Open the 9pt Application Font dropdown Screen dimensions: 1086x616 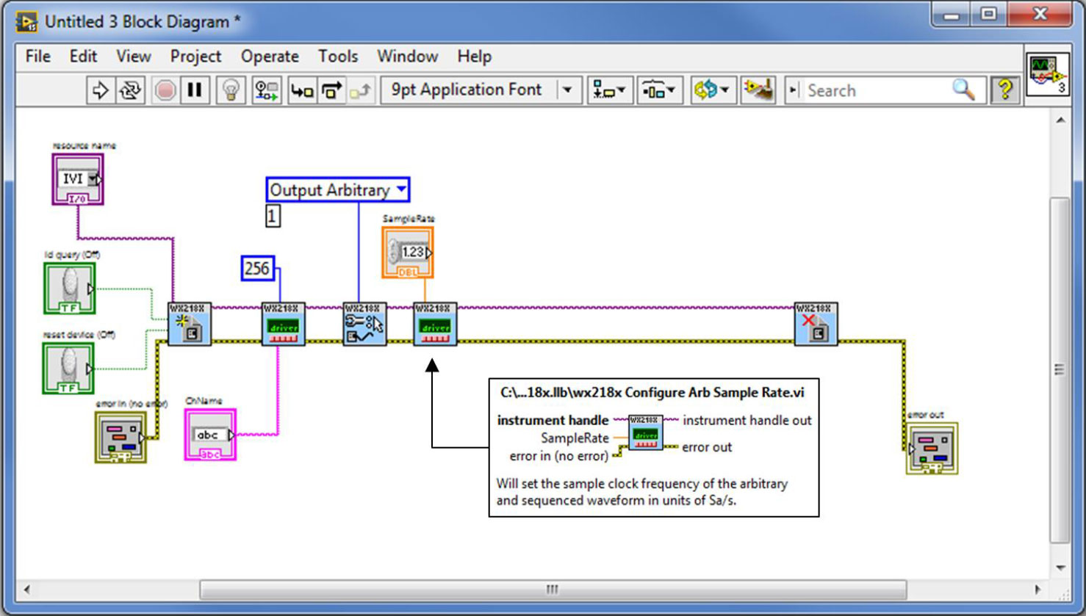tap(567, 90)
